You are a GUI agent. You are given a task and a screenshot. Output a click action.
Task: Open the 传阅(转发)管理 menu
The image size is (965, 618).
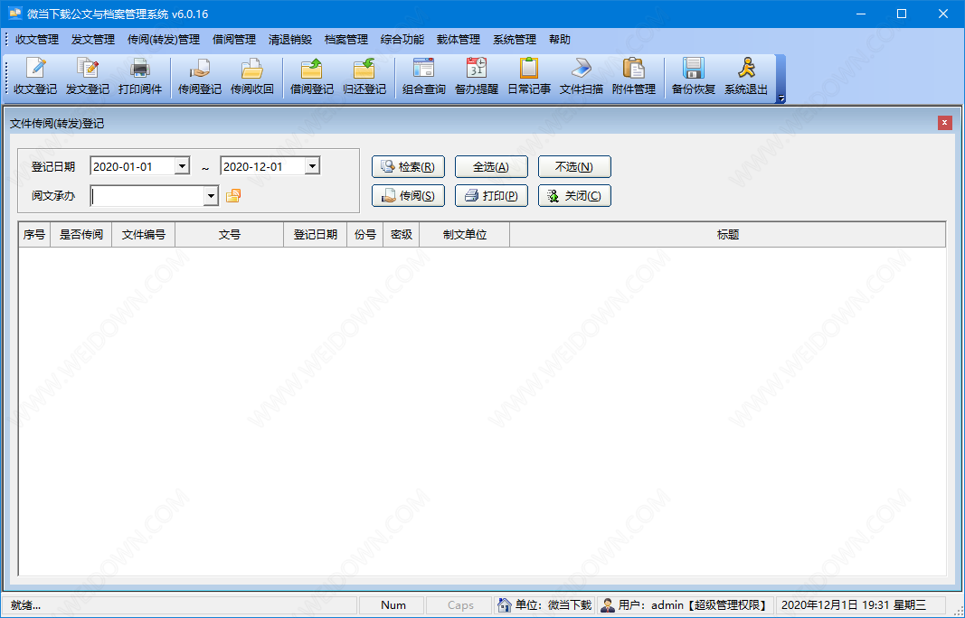[x=164, y=40]
